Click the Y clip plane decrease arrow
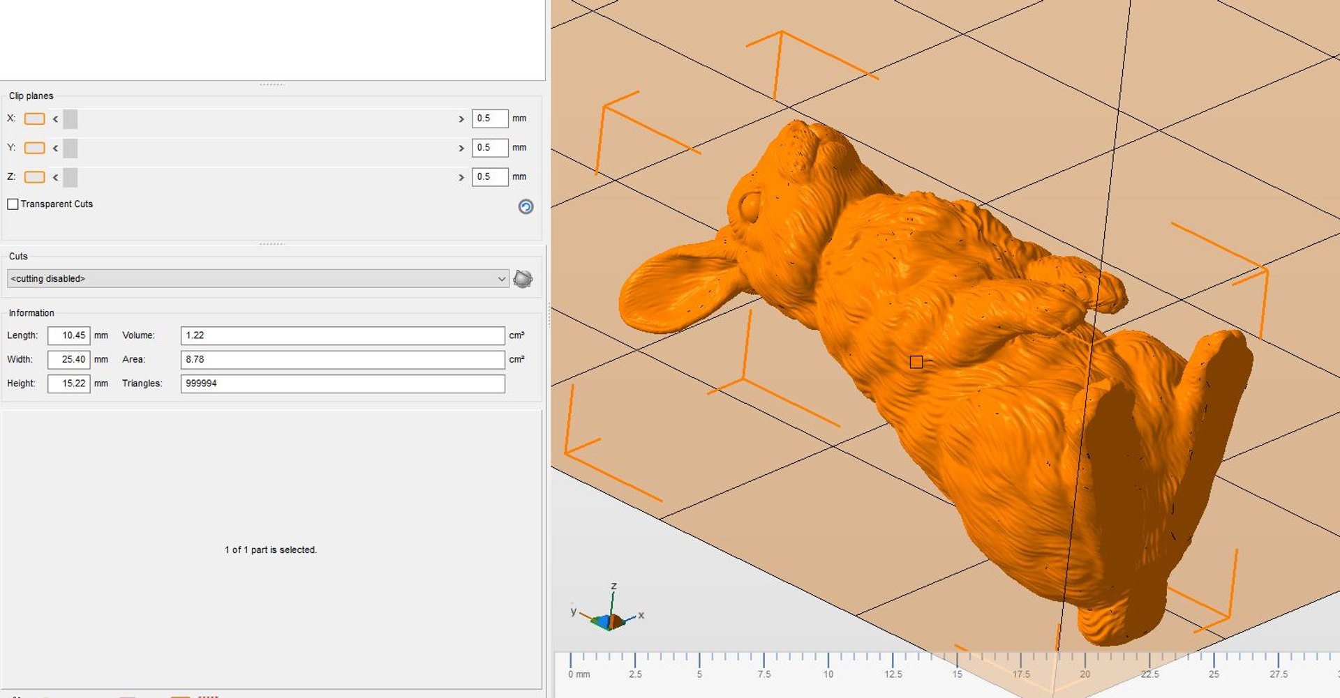 point(55,149)
